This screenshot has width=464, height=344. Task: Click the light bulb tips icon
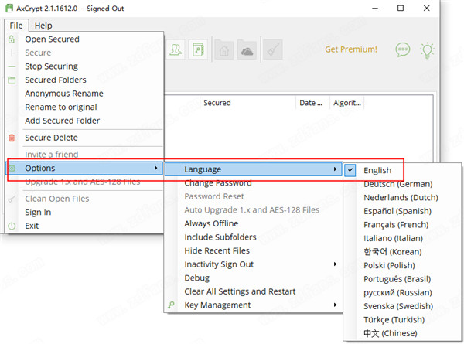[x=427, y=50]
